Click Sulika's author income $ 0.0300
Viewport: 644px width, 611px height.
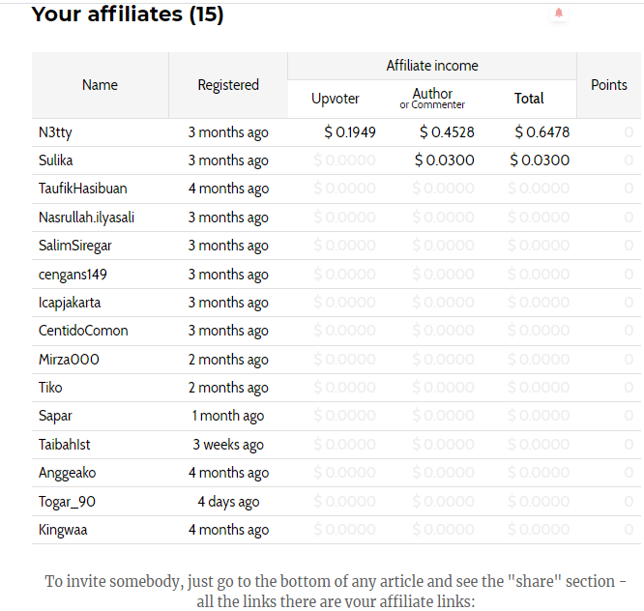point(445,160)
